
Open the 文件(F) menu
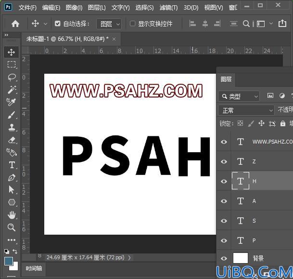pyautogui.click(x=27, y=8)
